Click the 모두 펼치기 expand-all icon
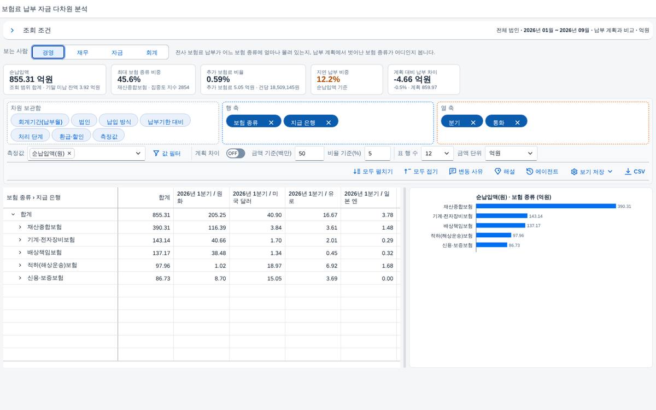The height and width of the screenshot is (410, 656). [x=357, y=172]
